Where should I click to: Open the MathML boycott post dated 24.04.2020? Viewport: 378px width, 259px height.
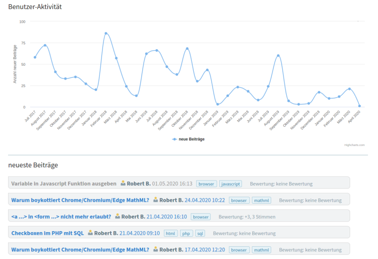(80, 200)
